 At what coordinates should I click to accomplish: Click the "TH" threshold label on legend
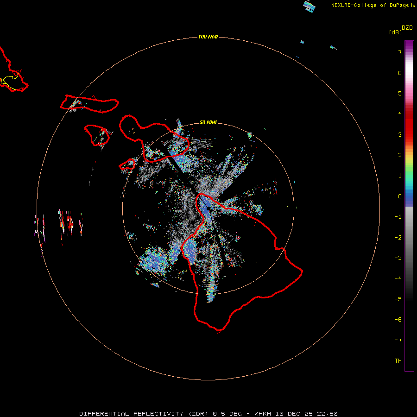click(398, 361)
